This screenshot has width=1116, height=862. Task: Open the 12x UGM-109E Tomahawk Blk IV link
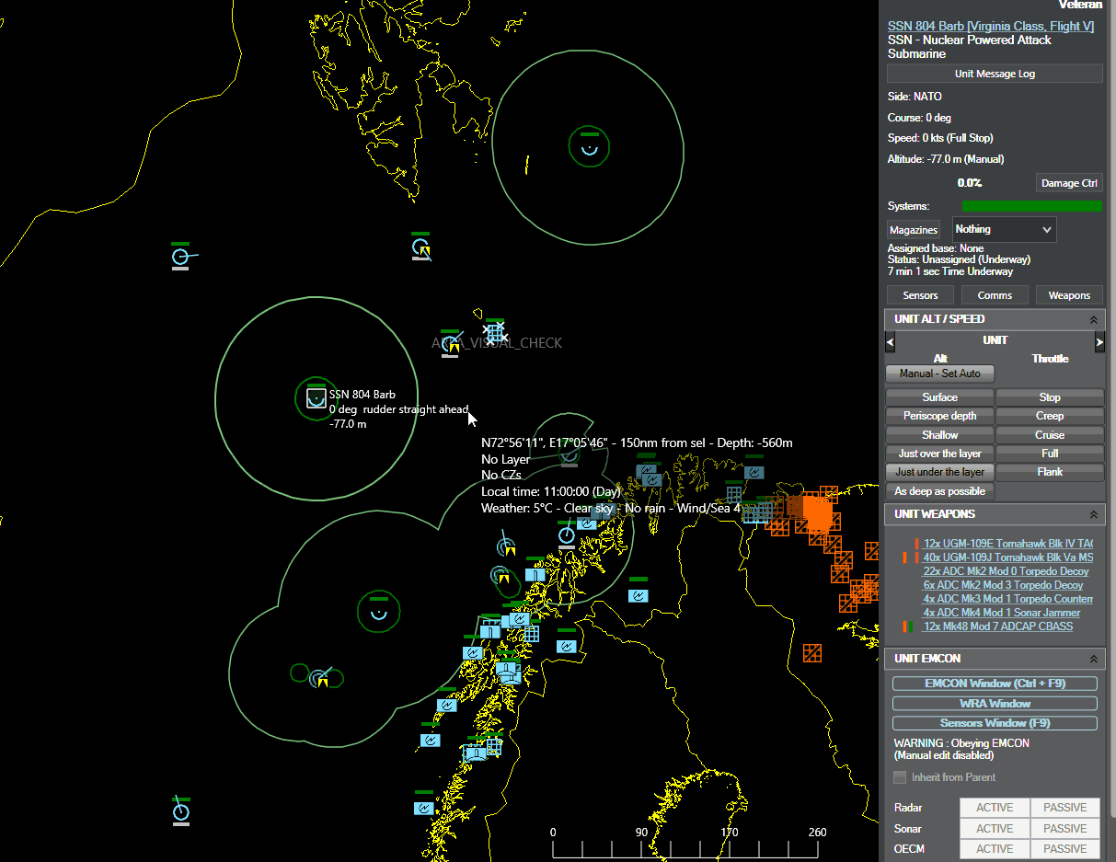pyautogui.click(x=1008, y=544)
